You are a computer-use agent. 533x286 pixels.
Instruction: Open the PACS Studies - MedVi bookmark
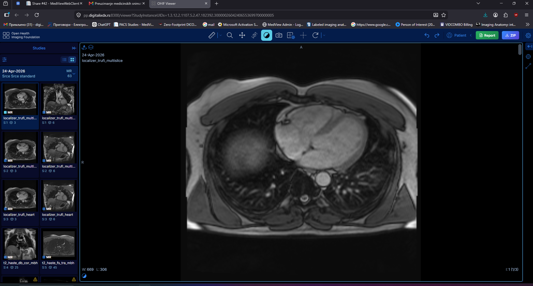click(134, 24)
